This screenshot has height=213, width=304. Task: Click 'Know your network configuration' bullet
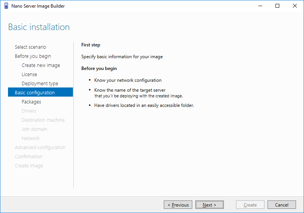(128, 80)
